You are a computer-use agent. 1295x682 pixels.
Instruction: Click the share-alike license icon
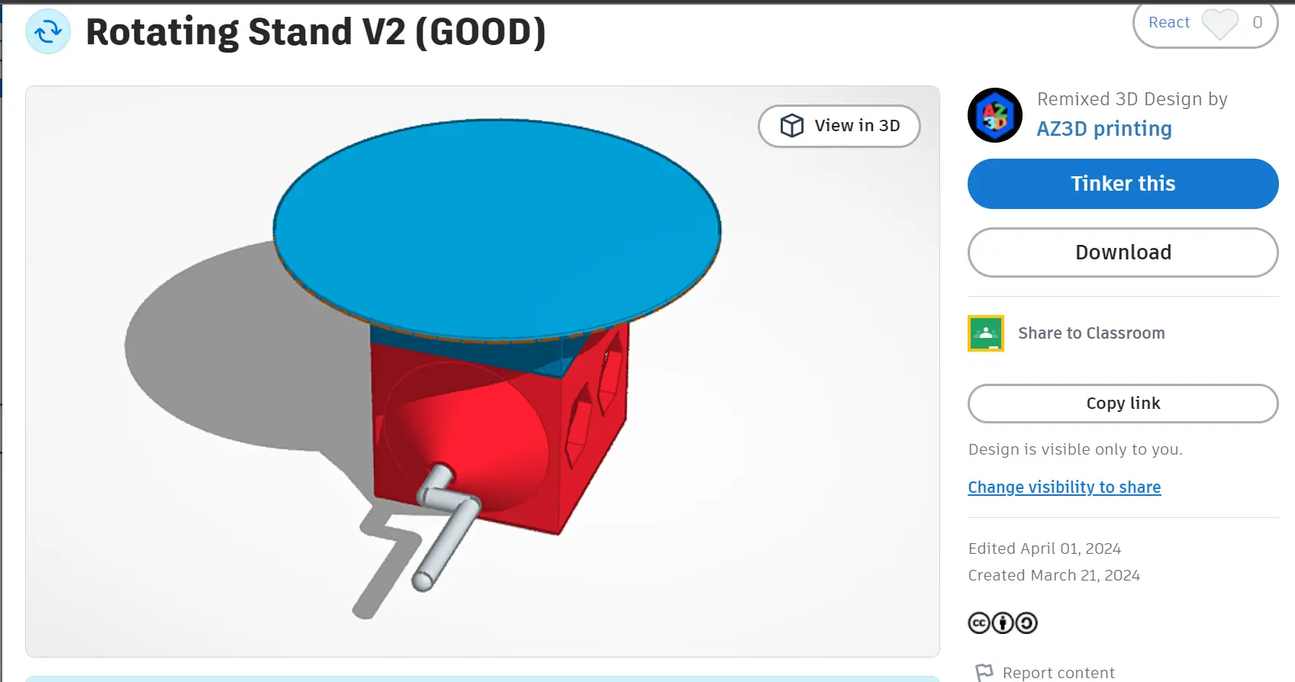tap(1026, 623)
